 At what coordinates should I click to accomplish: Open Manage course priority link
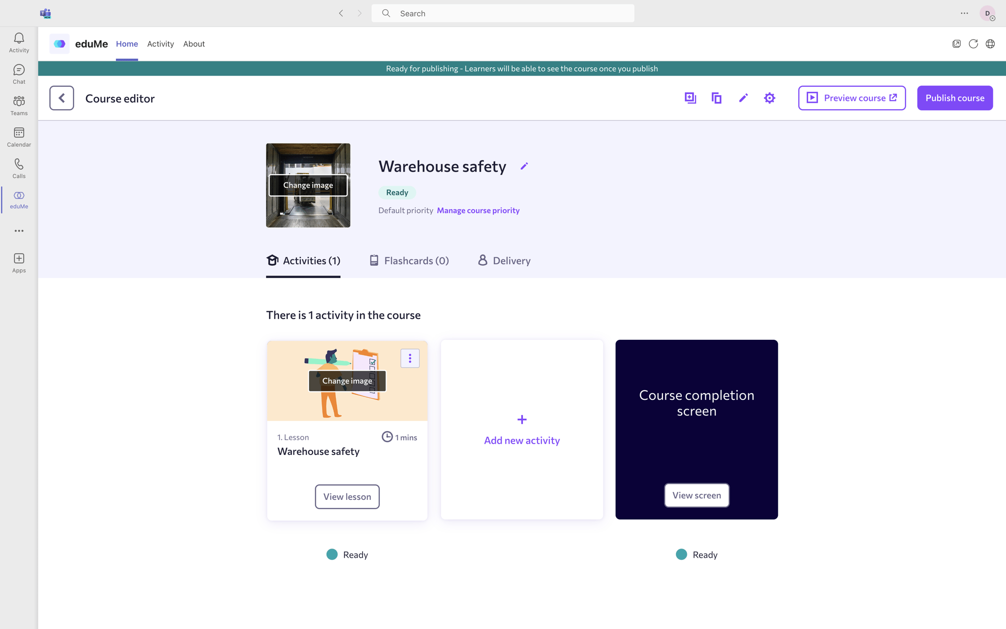[478, 210]
